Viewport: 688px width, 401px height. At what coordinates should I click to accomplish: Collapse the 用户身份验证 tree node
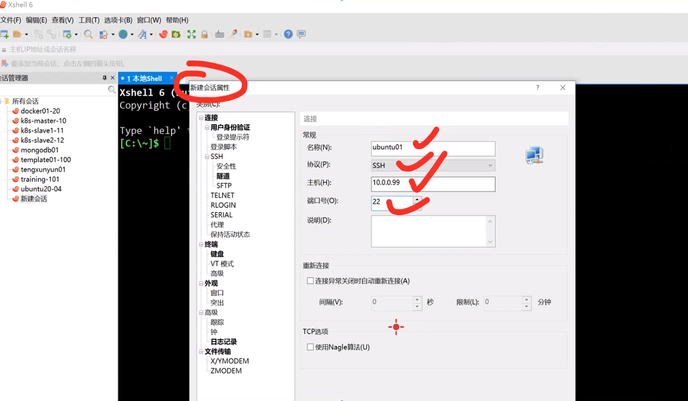coord(207,128)
